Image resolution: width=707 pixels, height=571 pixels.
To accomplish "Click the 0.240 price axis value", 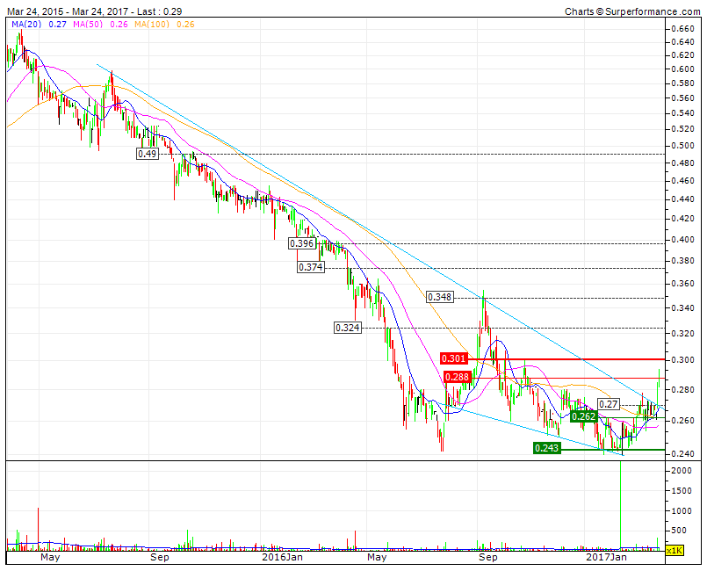I will tap(683, 454).
